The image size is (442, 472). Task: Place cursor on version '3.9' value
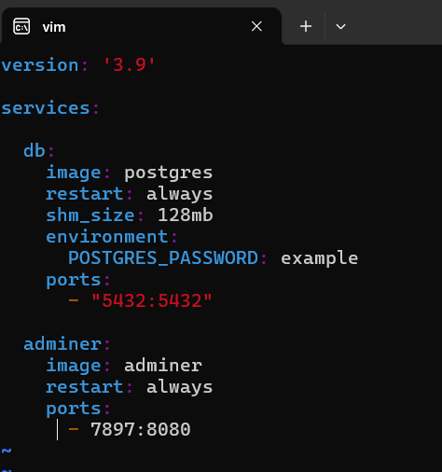[x=129, y=65]
